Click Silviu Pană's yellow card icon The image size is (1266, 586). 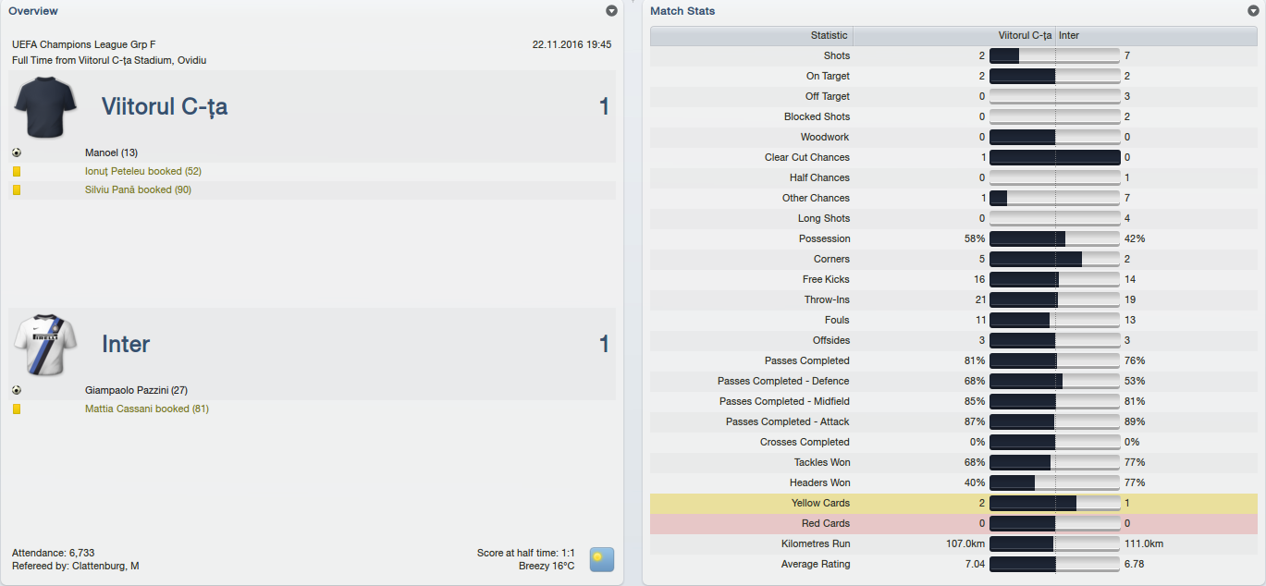click(x=17, y=190)
